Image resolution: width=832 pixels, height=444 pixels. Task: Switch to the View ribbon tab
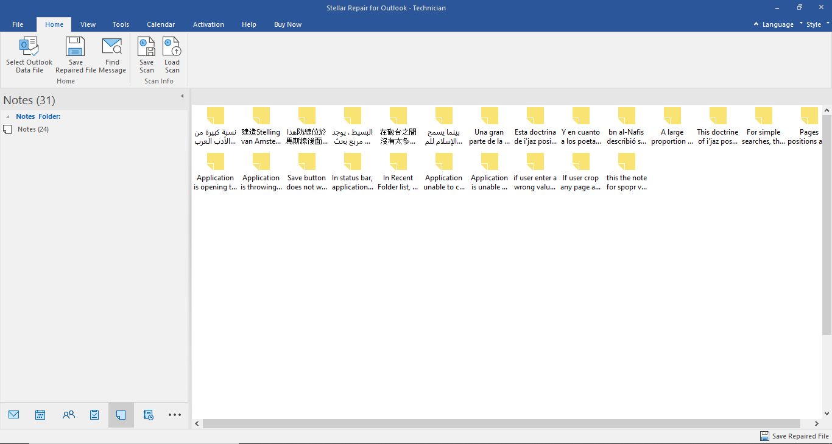tap(88, 24)
